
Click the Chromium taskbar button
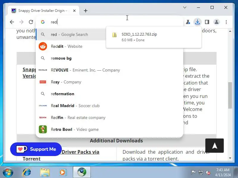pyautogui.click(x=82, y=172)
